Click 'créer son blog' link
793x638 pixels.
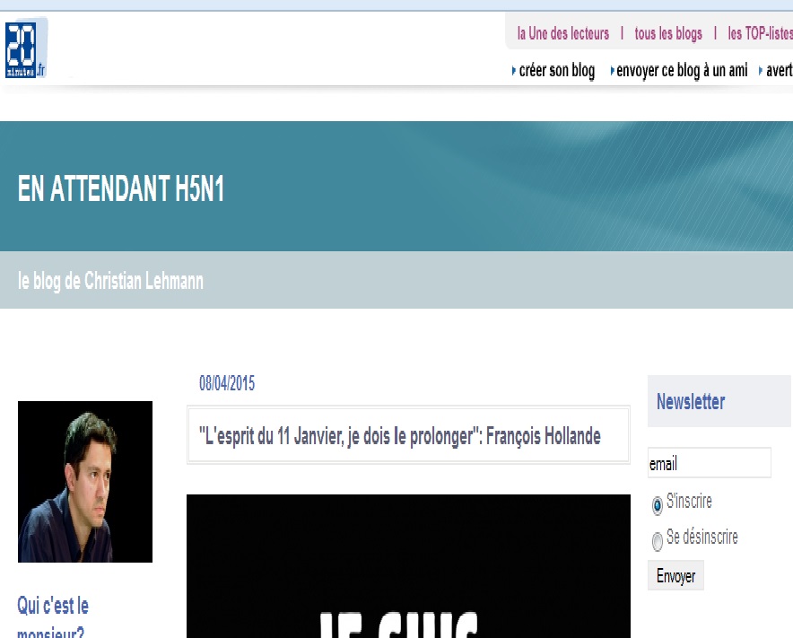click(x=556, y=70)
